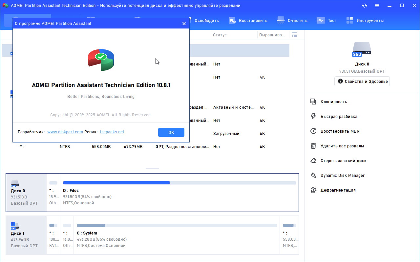
Task: Click the Активный и систе... status cell
Action: 233,107
